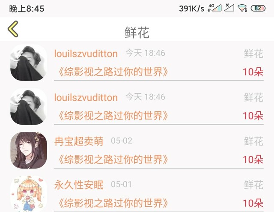The height and width of the screenshot is (212, 274).
Task: Tap the 4G signal strength icon
Action: pyautogui.click(x=214, y=8)
